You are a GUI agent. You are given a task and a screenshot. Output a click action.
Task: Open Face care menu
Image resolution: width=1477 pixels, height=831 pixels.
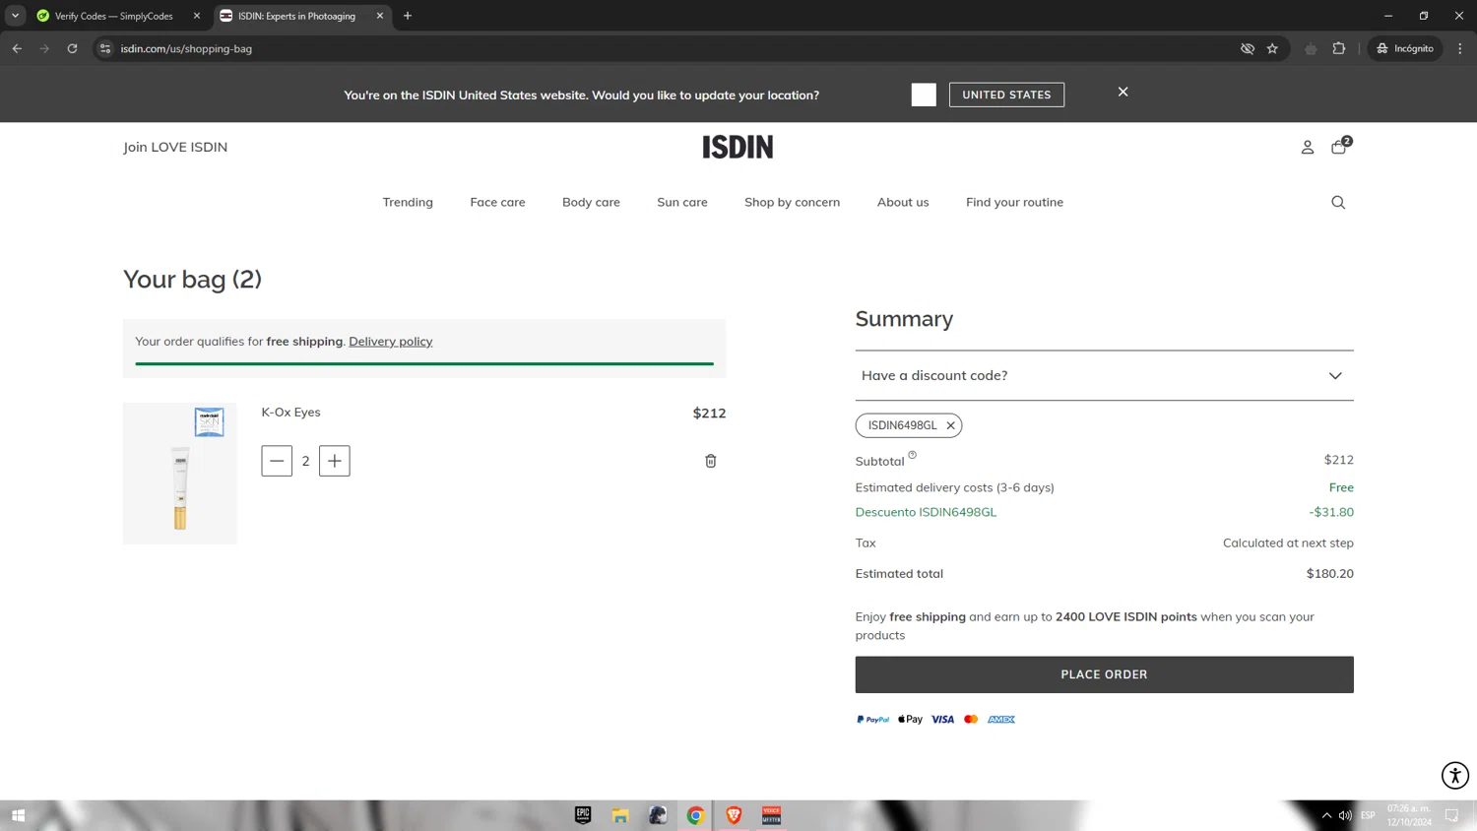[497, 202]
